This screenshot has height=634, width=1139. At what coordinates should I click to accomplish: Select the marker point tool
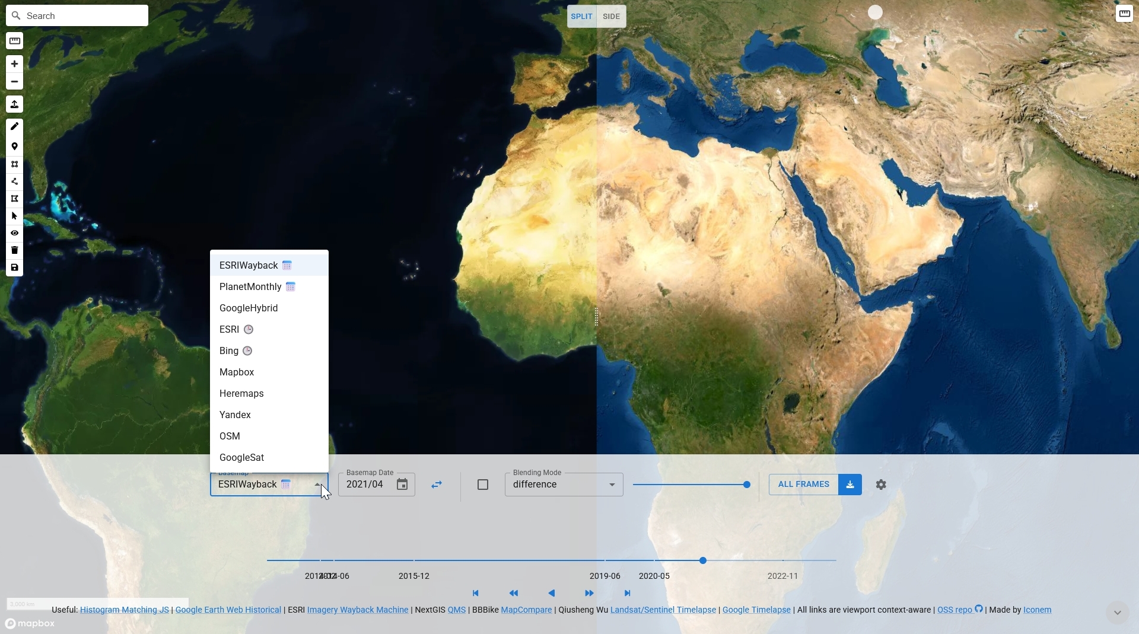point(14,146)
